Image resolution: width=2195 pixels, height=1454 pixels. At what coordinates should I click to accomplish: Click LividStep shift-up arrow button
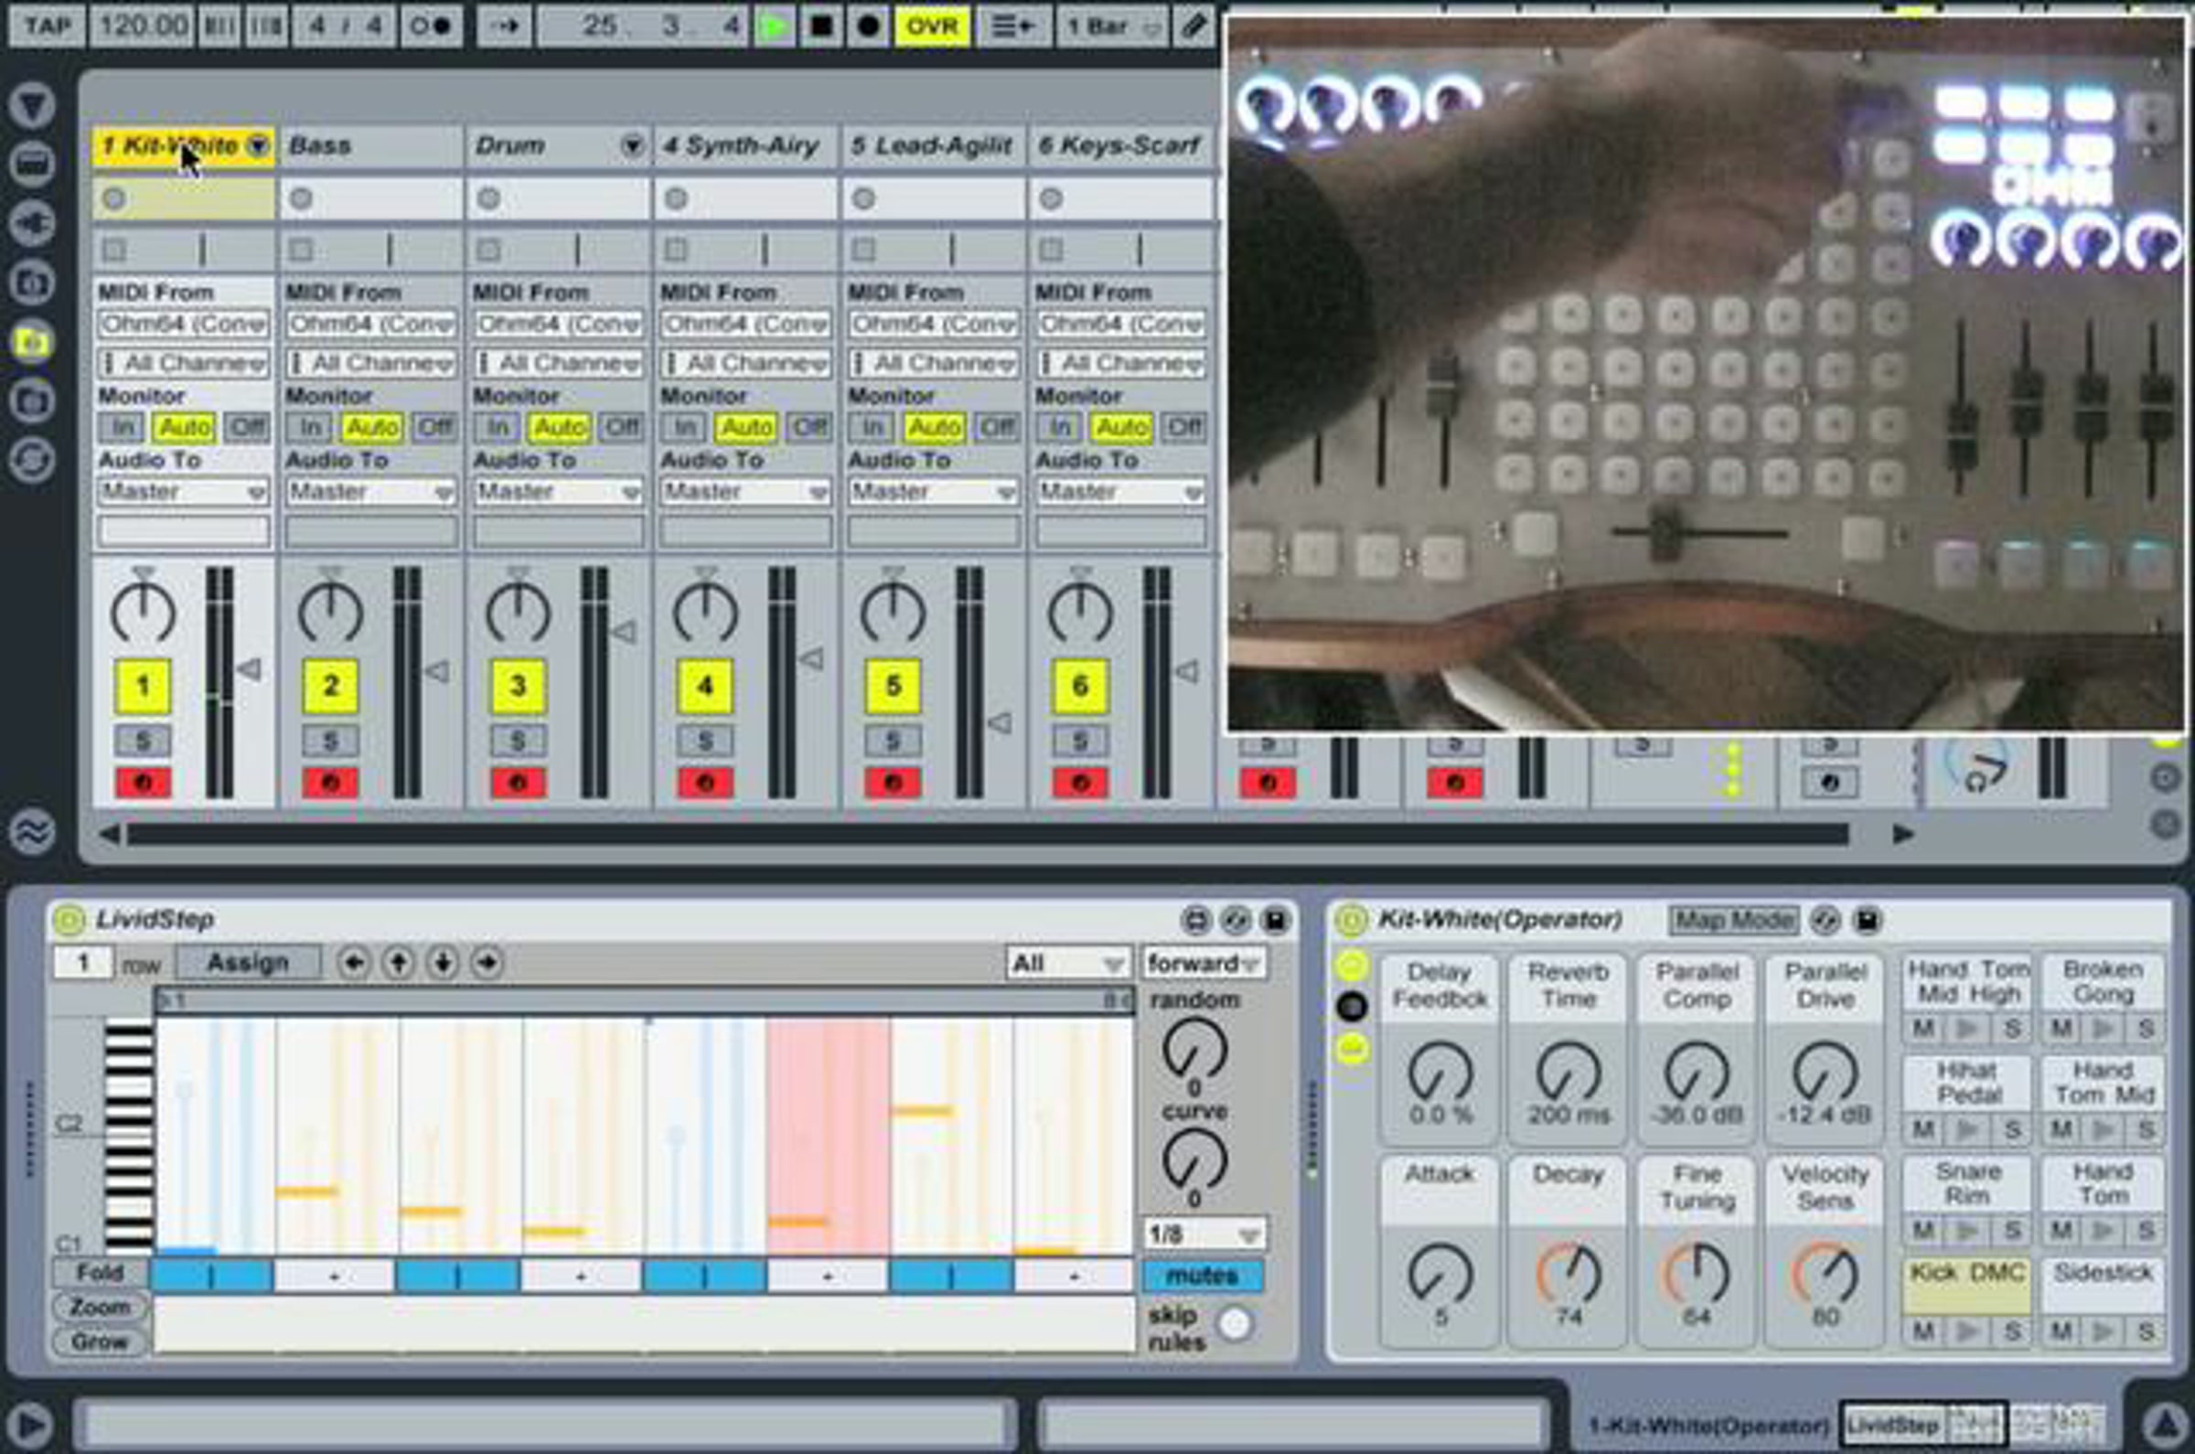click(x=399, y=963)
